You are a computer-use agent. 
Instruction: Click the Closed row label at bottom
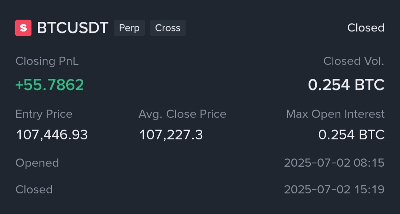(x=34, y=190)
